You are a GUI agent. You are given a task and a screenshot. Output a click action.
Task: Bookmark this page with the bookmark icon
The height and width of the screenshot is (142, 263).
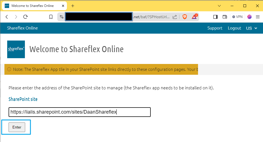click(51, 17)
